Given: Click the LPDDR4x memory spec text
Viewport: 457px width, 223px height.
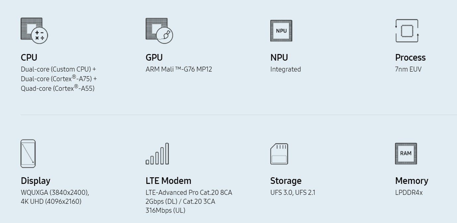Looking at the screenshot, I should pyautogui.click(x=409, y=193).
